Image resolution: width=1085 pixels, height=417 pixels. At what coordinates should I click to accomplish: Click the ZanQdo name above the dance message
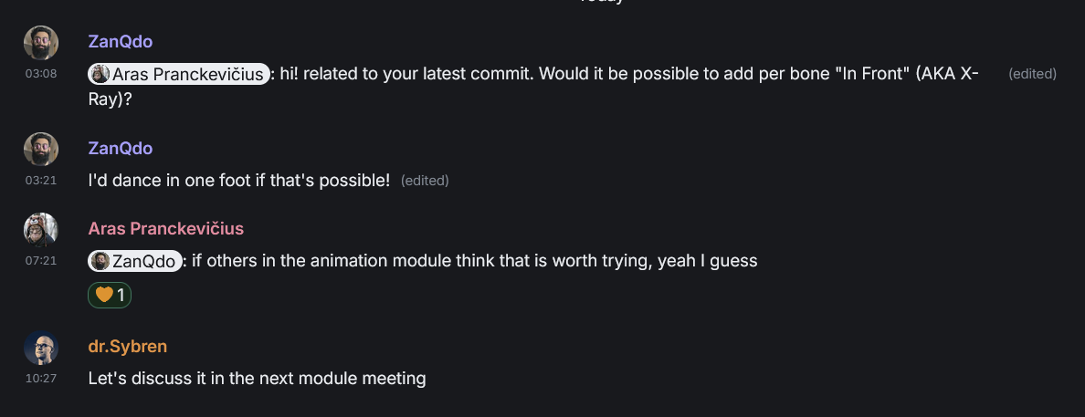[x=121, y=148]
